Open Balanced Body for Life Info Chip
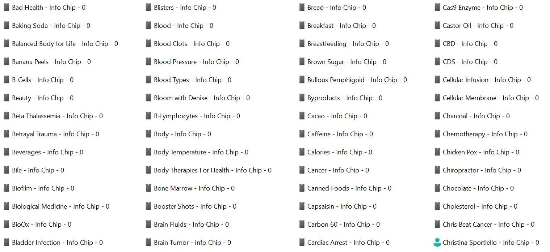Screen dimensions: 550x252 click(x=65, y=44)
